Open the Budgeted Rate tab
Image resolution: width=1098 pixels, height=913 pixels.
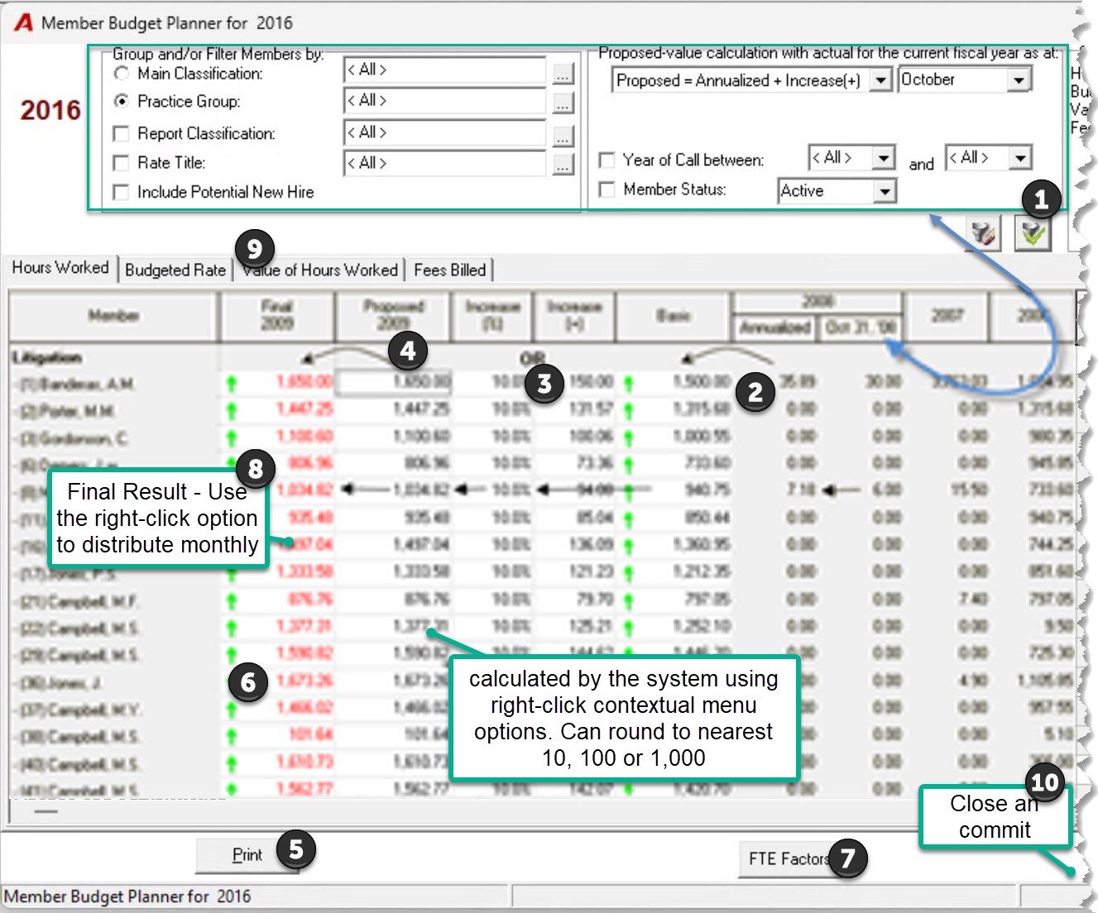(x=175, y=270)
